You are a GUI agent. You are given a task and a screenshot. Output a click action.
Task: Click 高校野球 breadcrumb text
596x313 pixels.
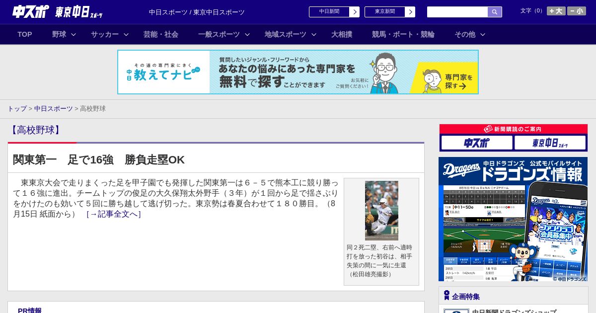(93, 108)
